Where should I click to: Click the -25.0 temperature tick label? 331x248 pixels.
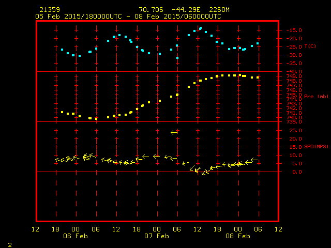tap(294, 47)
